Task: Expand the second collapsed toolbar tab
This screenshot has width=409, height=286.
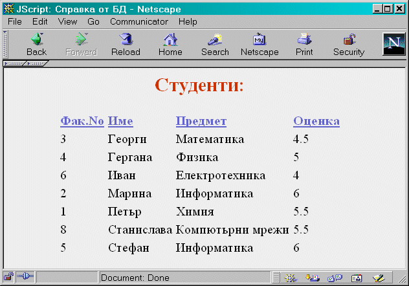Action: [36, 63]
